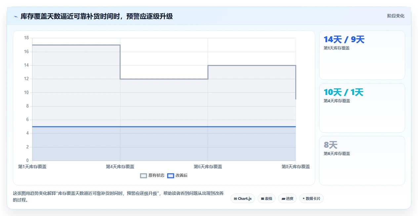
Task: Click the blue 改善后 line in chart
Action: click(164, 127)
